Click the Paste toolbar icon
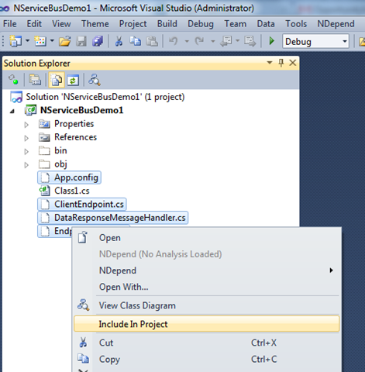This screenshot has width=365, height=372. click(x=152, y=41)
